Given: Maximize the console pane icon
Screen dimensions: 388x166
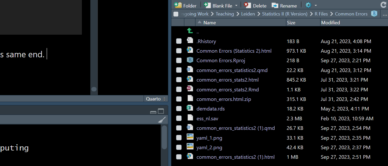Looking at the screenshot, I should click(161, 112).
